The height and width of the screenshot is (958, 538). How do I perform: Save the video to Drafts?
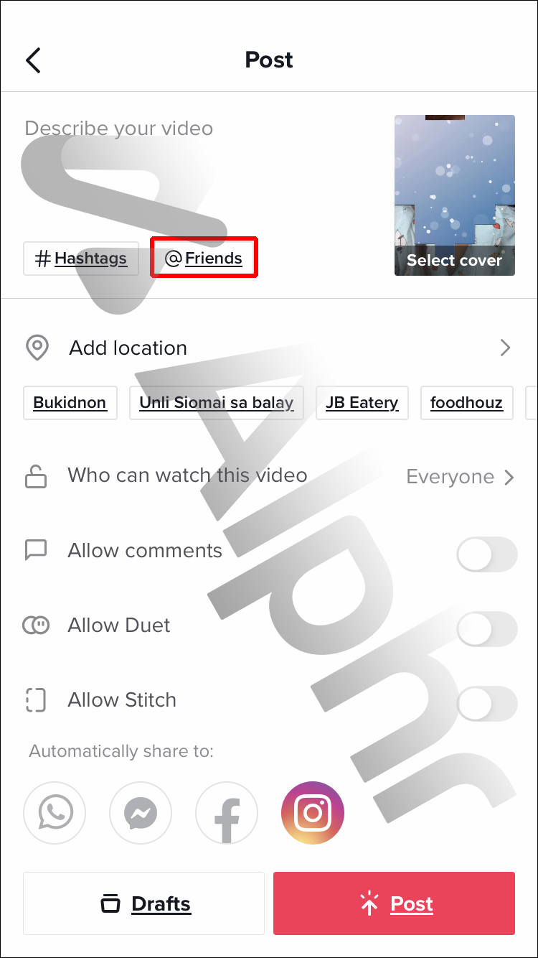(144, 903)
